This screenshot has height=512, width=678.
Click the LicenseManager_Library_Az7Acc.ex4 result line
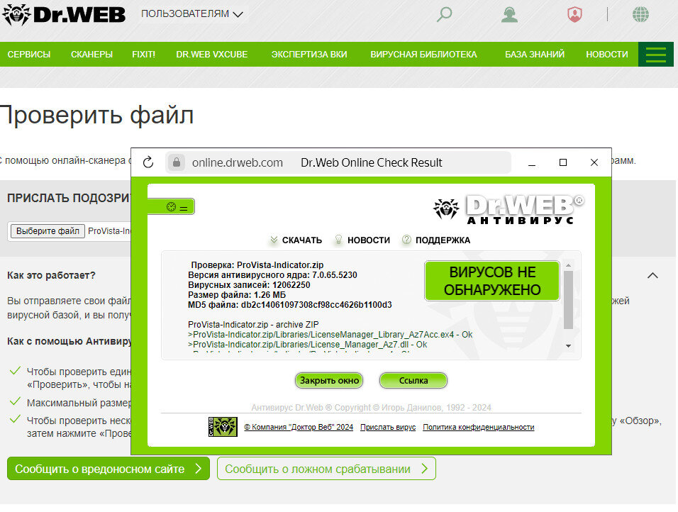330,335
